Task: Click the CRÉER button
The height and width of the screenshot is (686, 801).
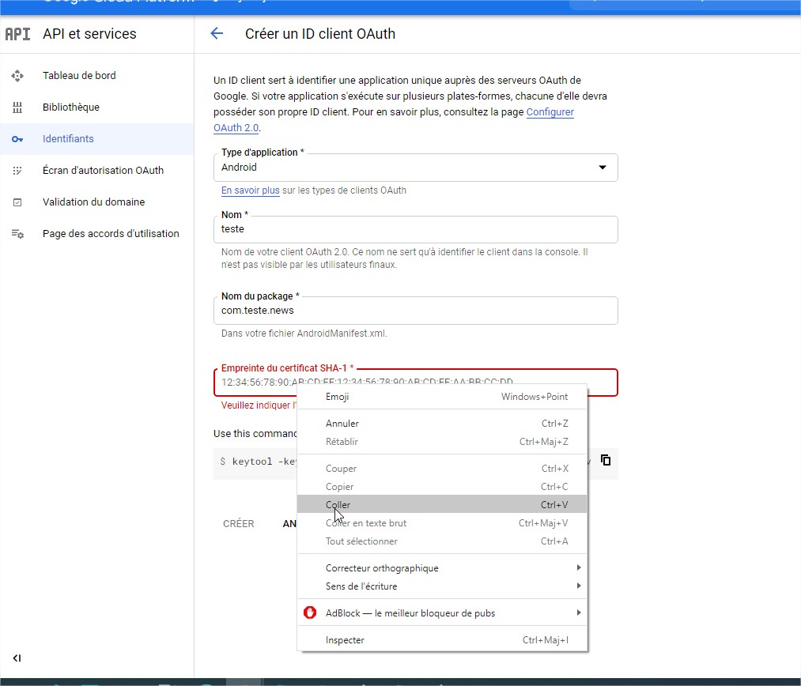Action: click(x=239, y=524)
